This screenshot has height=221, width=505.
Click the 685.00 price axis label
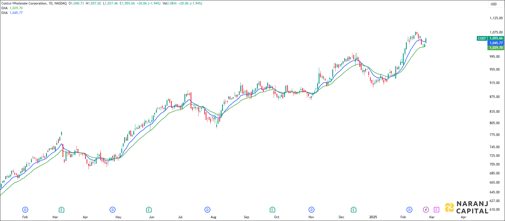tap(495, 173)
